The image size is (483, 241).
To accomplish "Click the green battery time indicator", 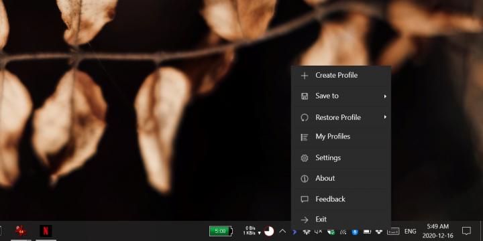I will pos(221,231).
